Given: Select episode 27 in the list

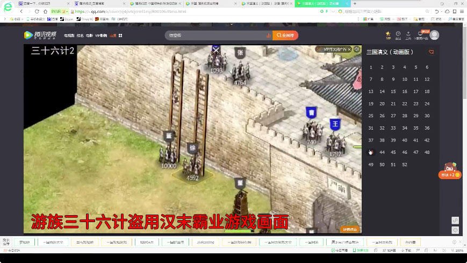Looking at the screenshot, I should [393, 116].
